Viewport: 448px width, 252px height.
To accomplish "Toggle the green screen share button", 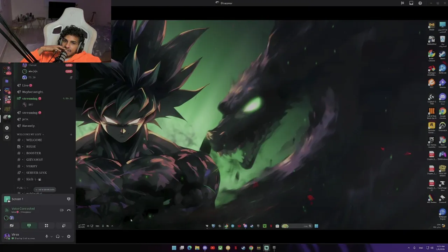I will tap(29, 226).
